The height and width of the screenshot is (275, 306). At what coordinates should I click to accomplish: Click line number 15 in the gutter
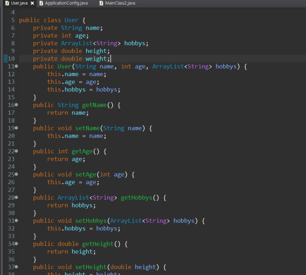tap(11, 97)
